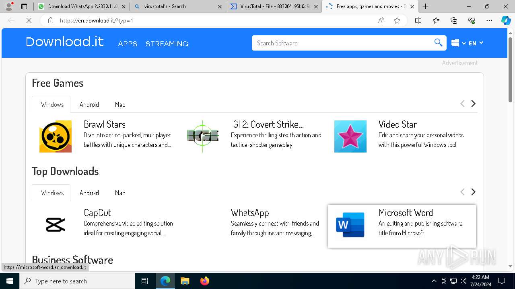Select Windows tab under Free Games
Screen dimensions: 515x289
[x=51, y=104]
